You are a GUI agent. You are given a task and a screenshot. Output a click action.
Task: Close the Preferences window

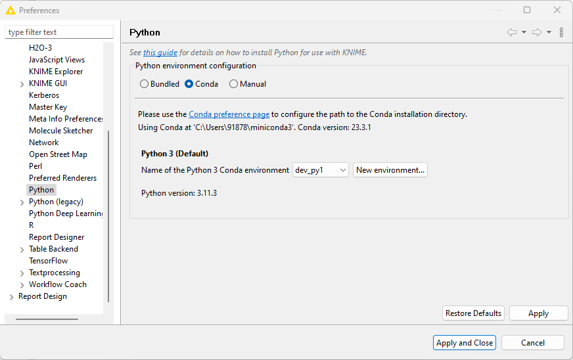557,10
